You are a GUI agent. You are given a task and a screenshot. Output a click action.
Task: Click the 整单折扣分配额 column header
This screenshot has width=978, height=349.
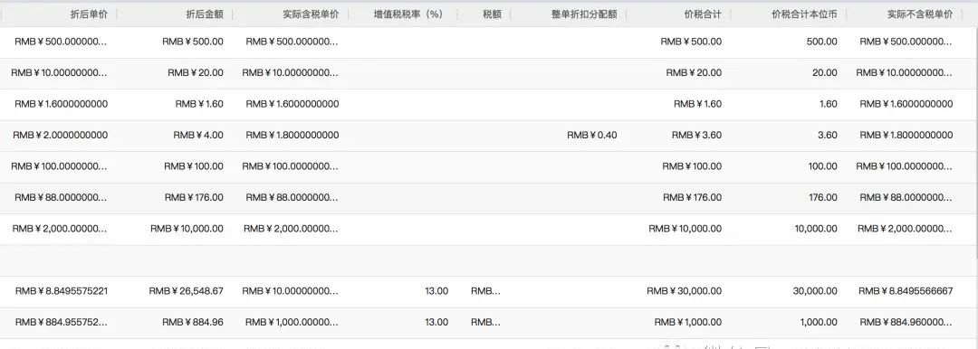(x=584, y=14)
